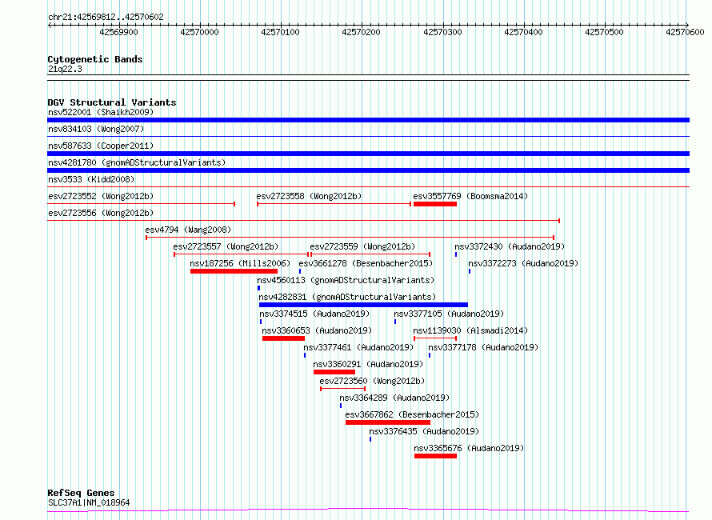Click esv2723557 (Wong2012b) label

click(226, 246)
